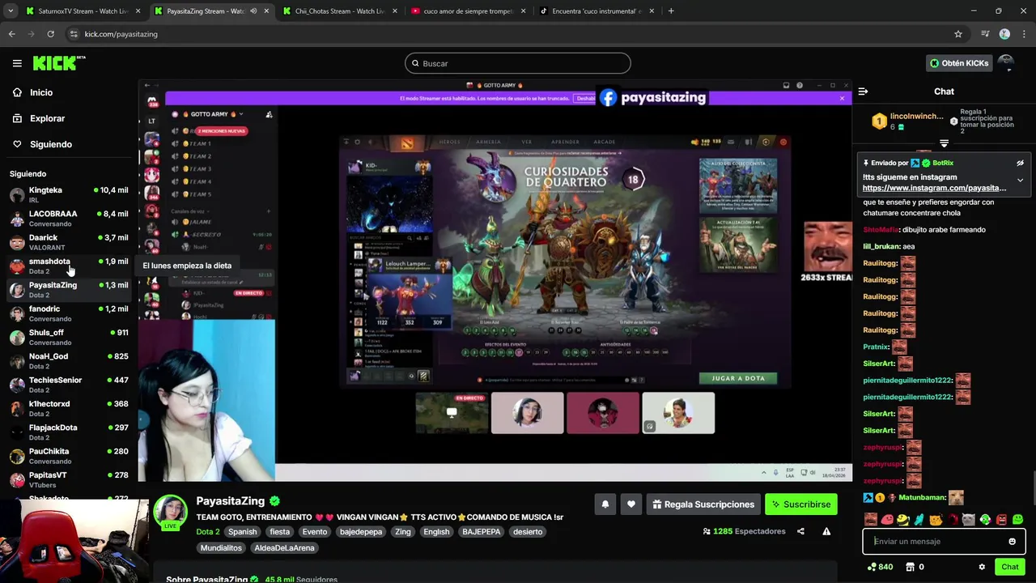This screenshot has height=583, width=1036.
Task: Select NoaH_God in the following list
Action: coord(69,360)
